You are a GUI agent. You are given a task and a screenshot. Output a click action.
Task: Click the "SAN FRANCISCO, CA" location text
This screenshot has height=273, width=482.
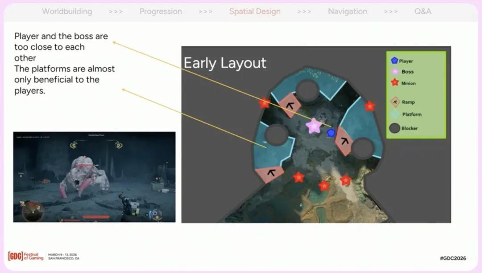coord(64,259)
